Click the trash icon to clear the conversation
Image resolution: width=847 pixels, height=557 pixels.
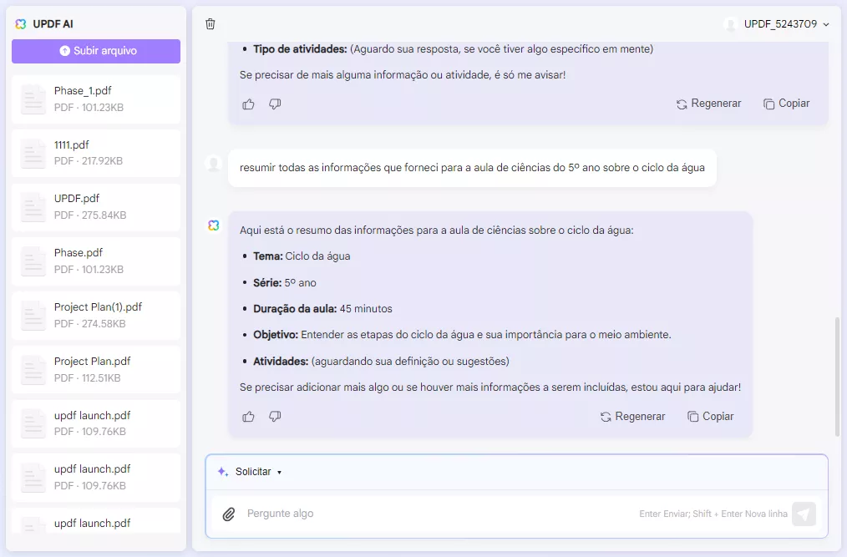(x=210, y=24)
